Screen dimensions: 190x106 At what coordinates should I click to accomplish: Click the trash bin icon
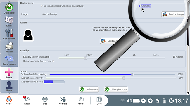pyautogui.click(x=164, y=101)
